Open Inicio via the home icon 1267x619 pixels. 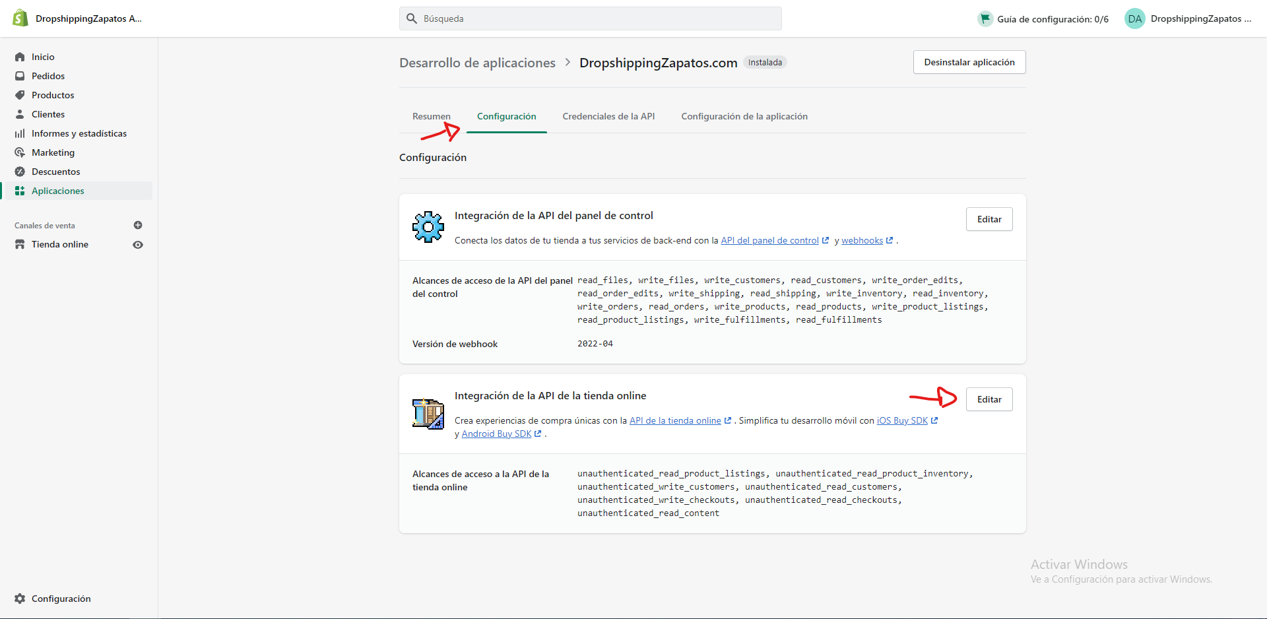(x=20, y=57)
